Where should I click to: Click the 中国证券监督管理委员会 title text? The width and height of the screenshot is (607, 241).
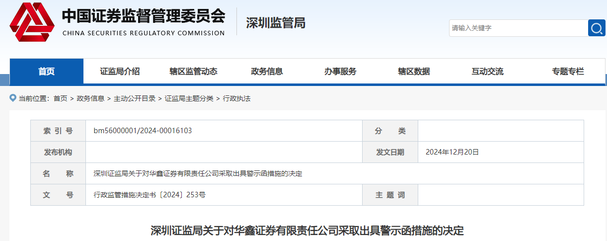click(144, 17)
